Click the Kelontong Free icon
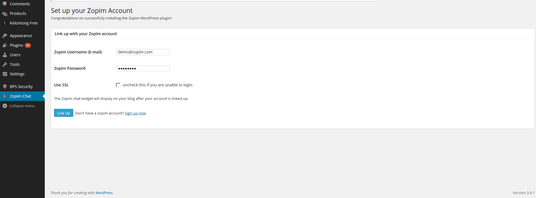The height and width of the screenshot is (198, 536). pyautogui.click(x=5, y=23)
